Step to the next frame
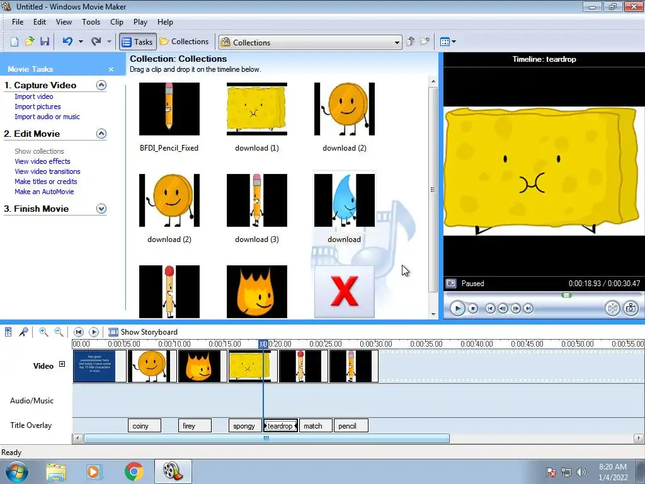645x484 pixels. (x=515, y=308)
